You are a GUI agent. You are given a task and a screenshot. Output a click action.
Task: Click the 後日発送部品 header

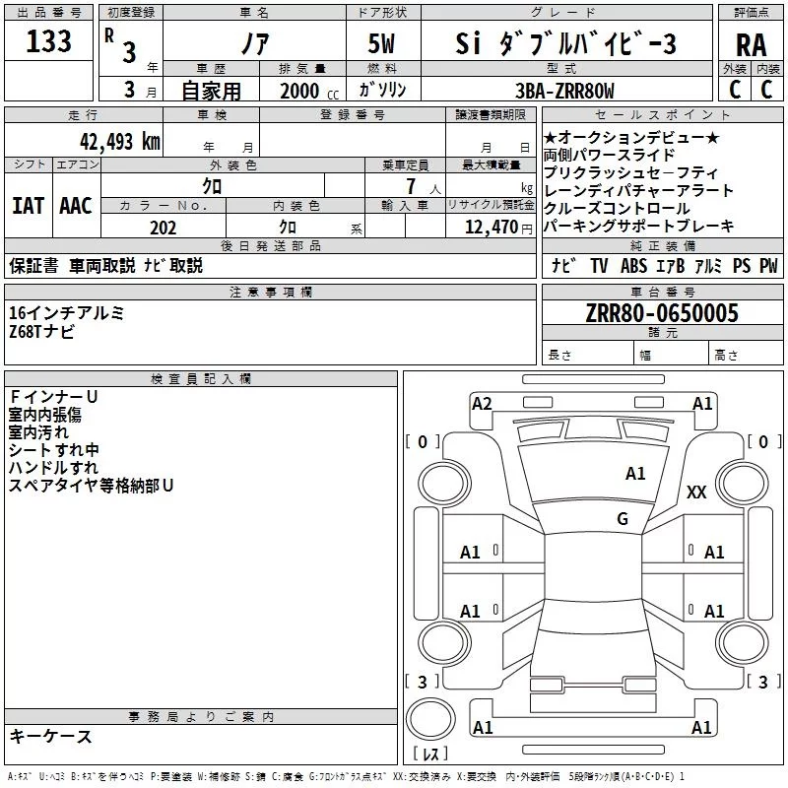[270, 245]
